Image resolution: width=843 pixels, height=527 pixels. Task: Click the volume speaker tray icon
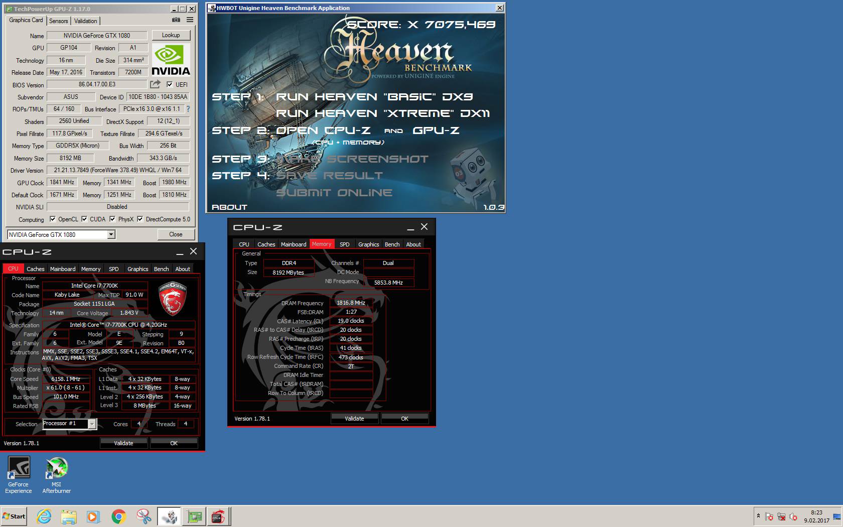[x=793, y=516]
